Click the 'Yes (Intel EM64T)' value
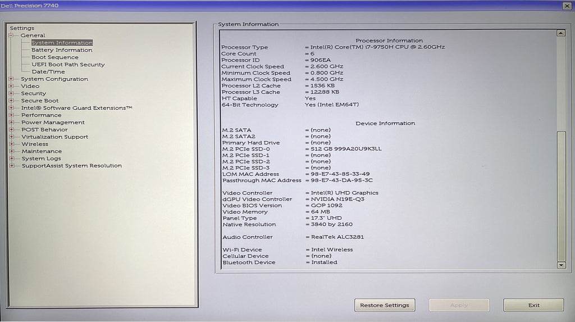The height and width of the screenshot is (322, 575). (x=332, y=105)
